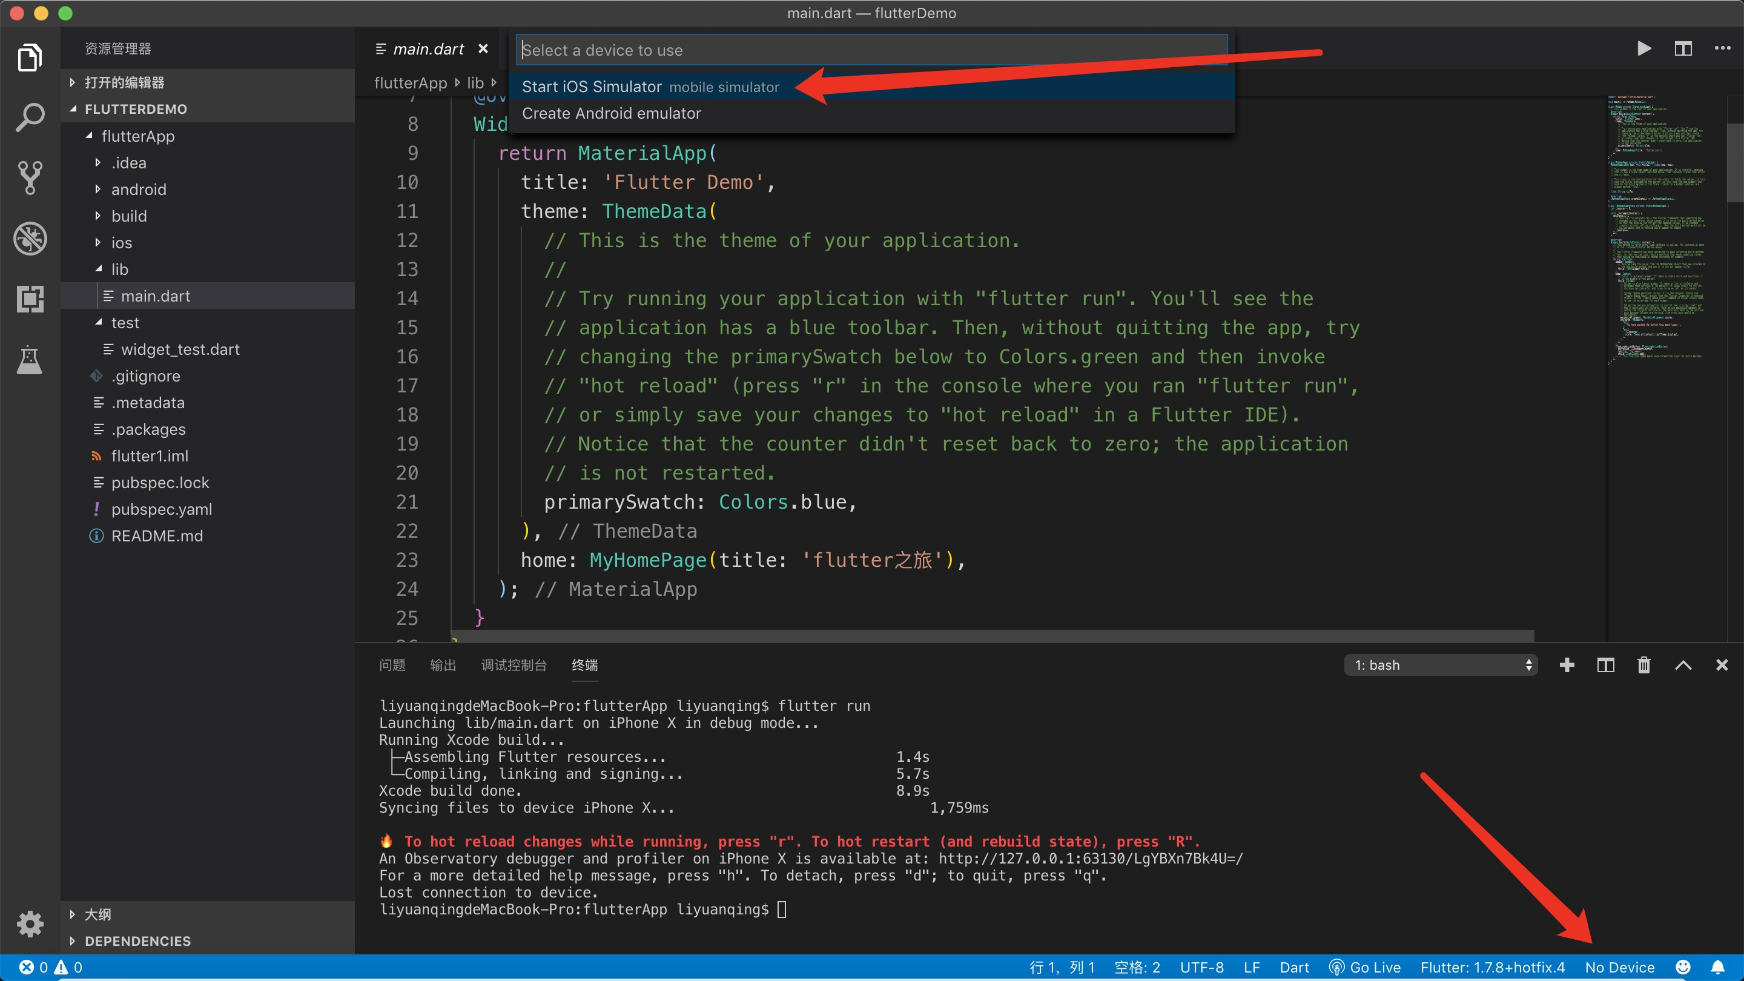
Task: Open the 1: bash terminal dropdown
Action: pyautogui.click(x=1441, y=665)
